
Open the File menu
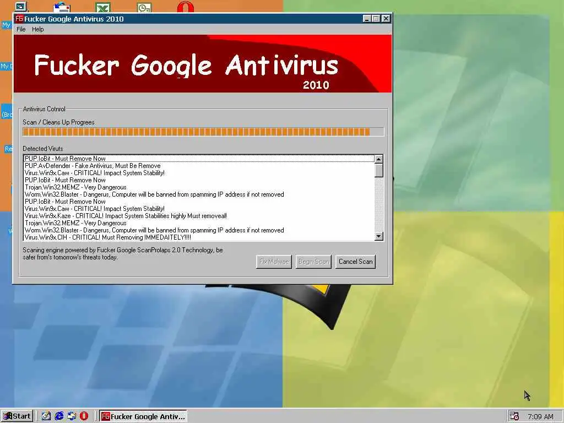(x=21, y=30)
